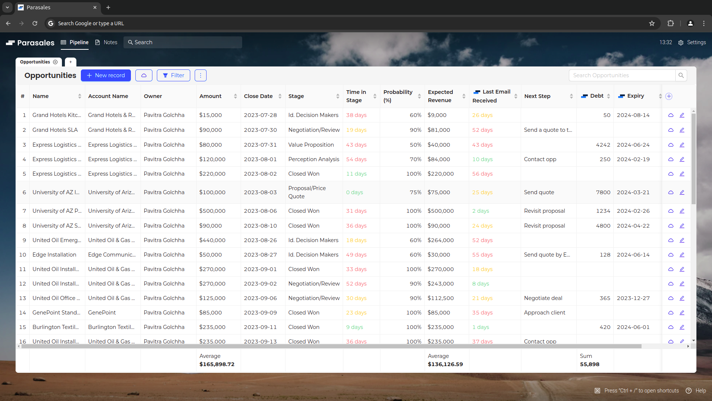Edit the GenePoint Standby record
Screen dimensions: 712x401
click(682, 313)
